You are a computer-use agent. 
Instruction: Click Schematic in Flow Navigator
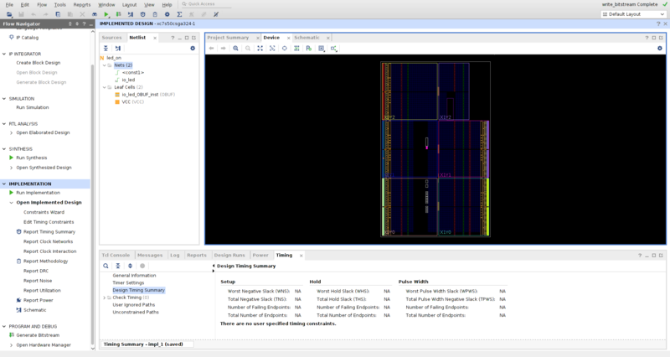pyautogui.click(x=34, y=310)
